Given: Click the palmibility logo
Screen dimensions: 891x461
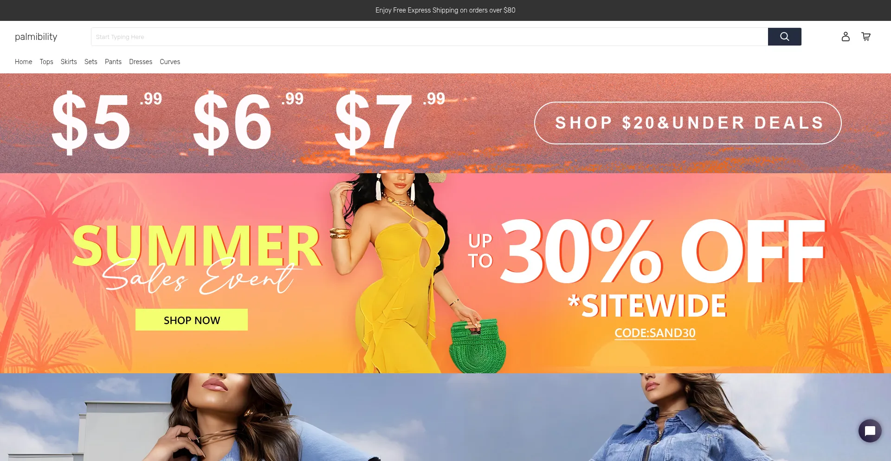Looking at the screenshot, I should point(36,37).
